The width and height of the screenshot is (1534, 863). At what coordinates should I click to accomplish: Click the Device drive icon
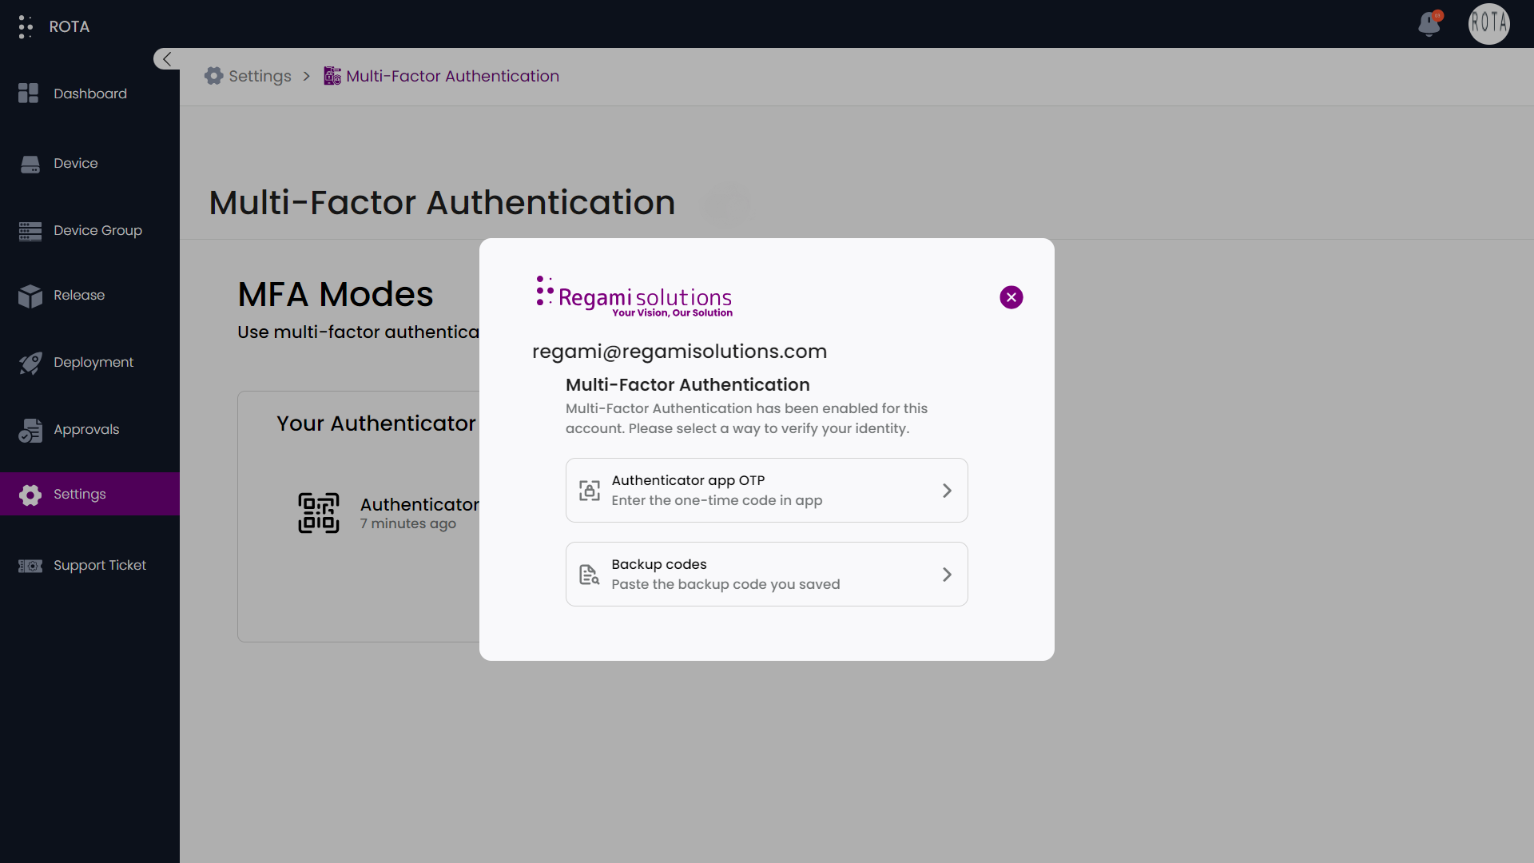click(x=30, y=164)
